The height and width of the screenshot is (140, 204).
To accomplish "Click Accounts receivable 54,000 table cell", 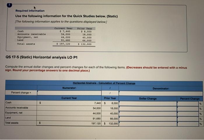I will coord(69,108).
